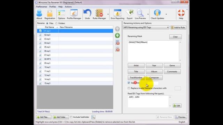
Task: Click the Preview button
Action: click(x=181, y=117)
